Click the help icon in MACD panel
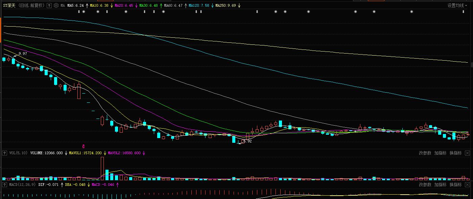This screenshot has width=473, height=199. point(5,185)
